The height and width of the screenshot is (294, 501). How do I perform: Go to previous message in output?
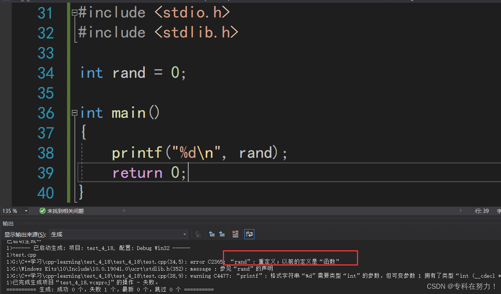pyautogui.click(x=212, y=234)
